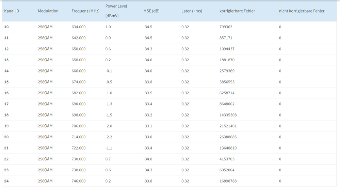
Task: Click channel ID 24 in last row
Action: pyautogui.click(x=6, y=181)
